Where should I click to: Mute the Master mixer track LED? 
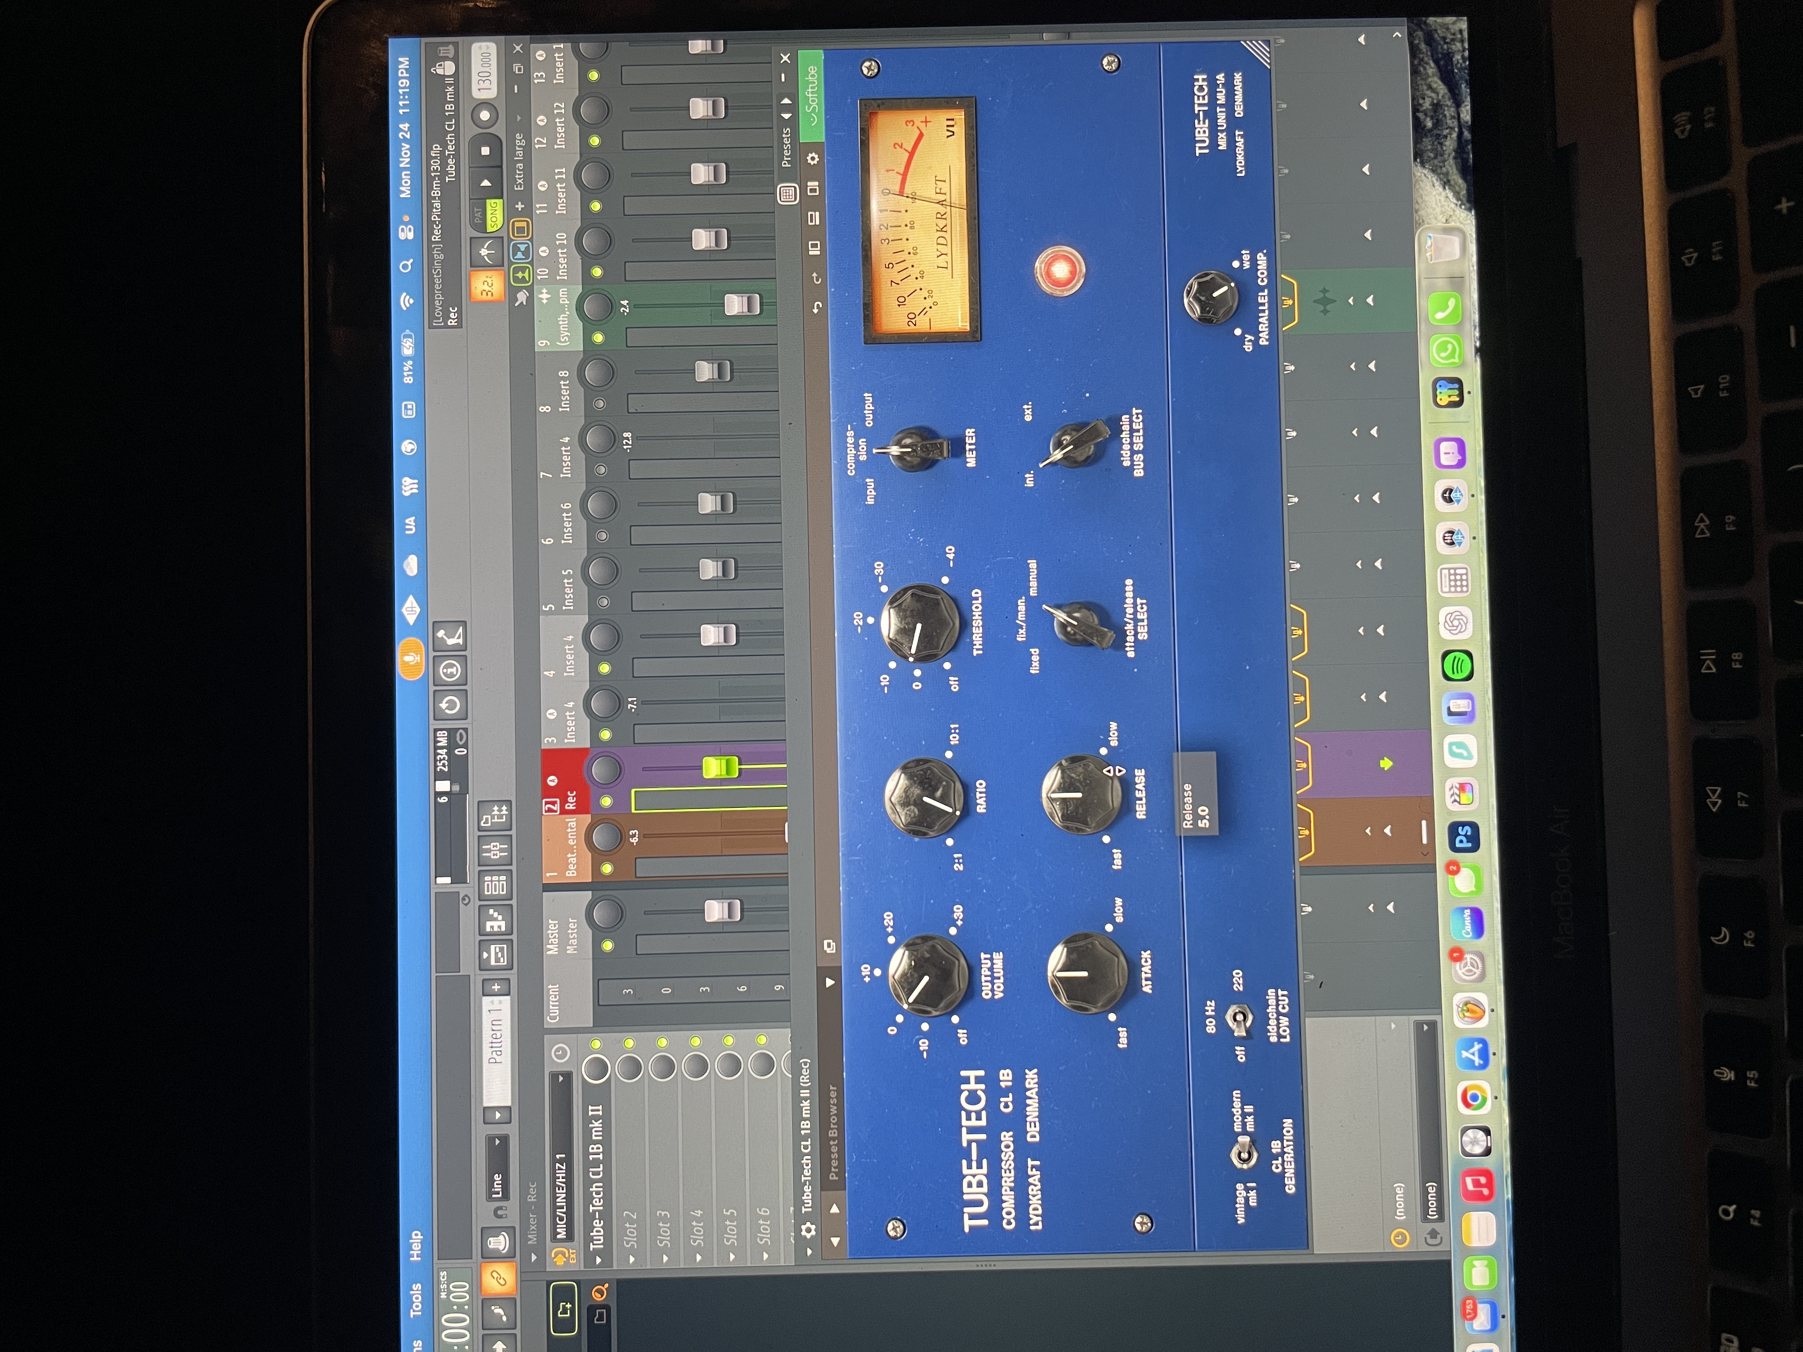click(607, 945)
